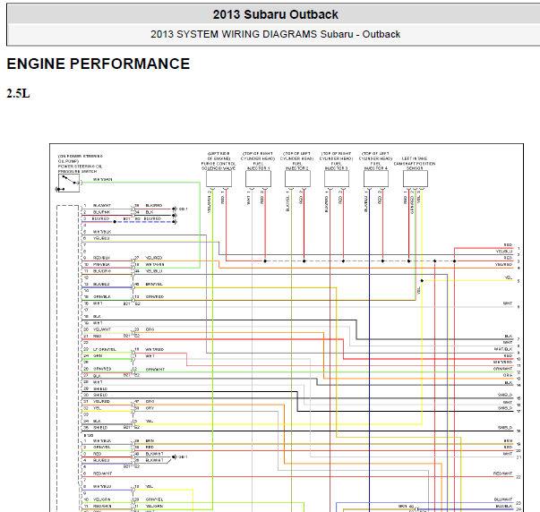Click the 'BLK/WHT' wire label at pin 1
The width and height of the screenshot is (540, 512).
tap(102, 206)
